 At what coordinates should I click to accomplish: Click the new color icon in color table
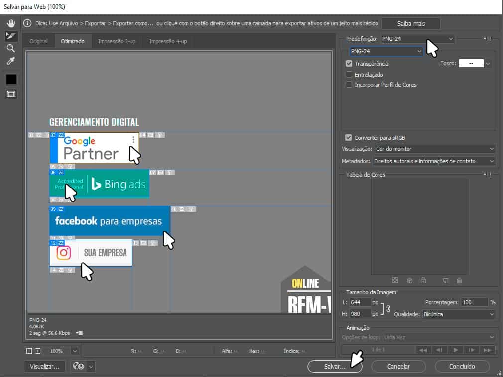click(446, 281)
